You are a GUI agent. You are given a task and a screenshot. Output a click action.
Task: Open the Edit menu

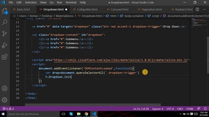[19, 2]
